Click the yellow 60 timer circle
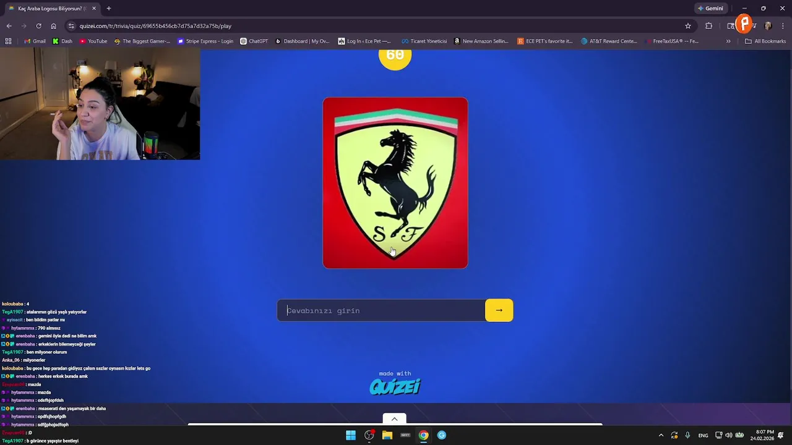The width and height of the screenshot is (792, 445). [x=395, y=58]
